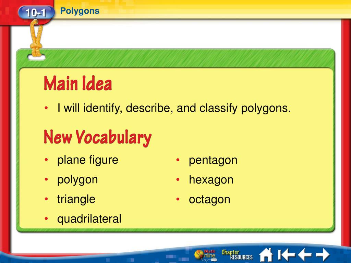Click the 10-1 lesson badge

36,12
